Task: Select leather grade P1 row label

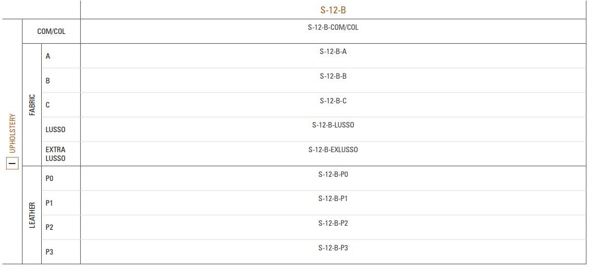Action: (x=49, y=203)
